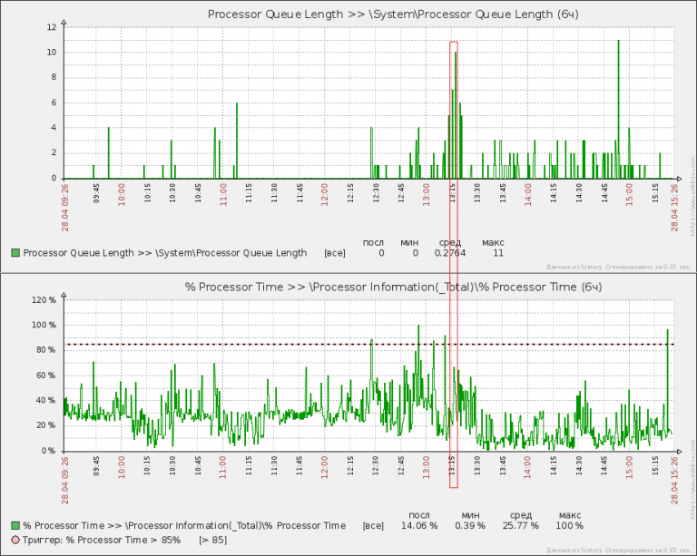
Task: Click the макс value 100 % in bottom legend
Action: (570, 525)
